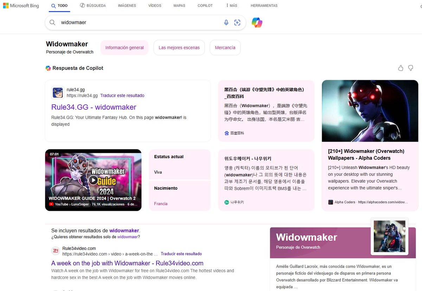Search only for widowmaer link
Image resolution: width=422 pixels, height=291 pixels.
pos(127,237)
